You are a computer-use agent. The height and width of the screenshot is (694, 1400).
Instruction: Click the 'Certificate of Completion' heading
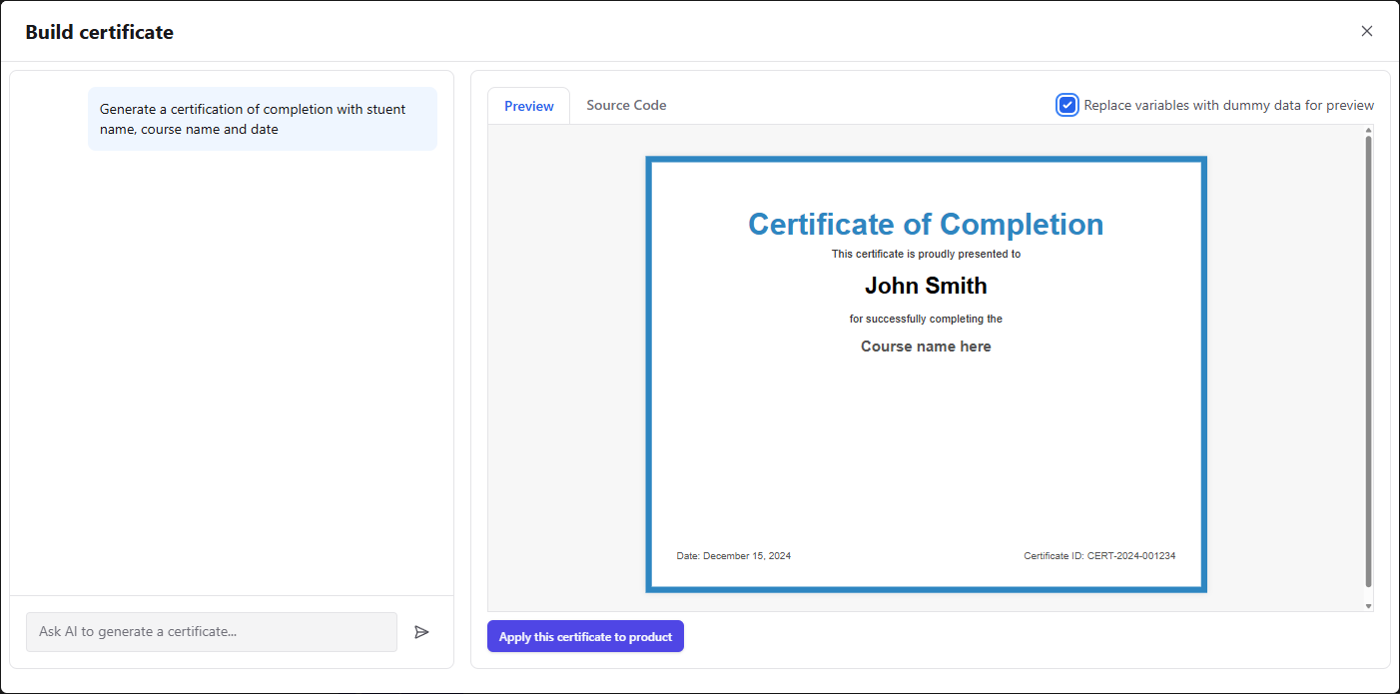coord(926,224)
